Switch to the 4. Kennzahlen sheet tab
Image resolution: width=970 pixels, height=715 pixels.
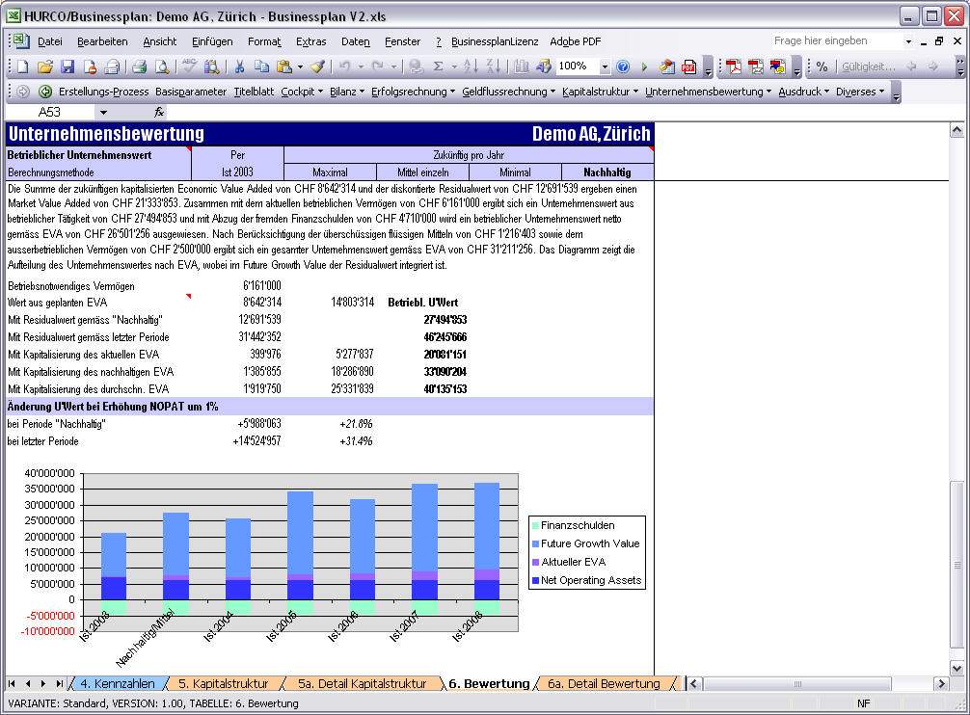(x=118, y=683)
